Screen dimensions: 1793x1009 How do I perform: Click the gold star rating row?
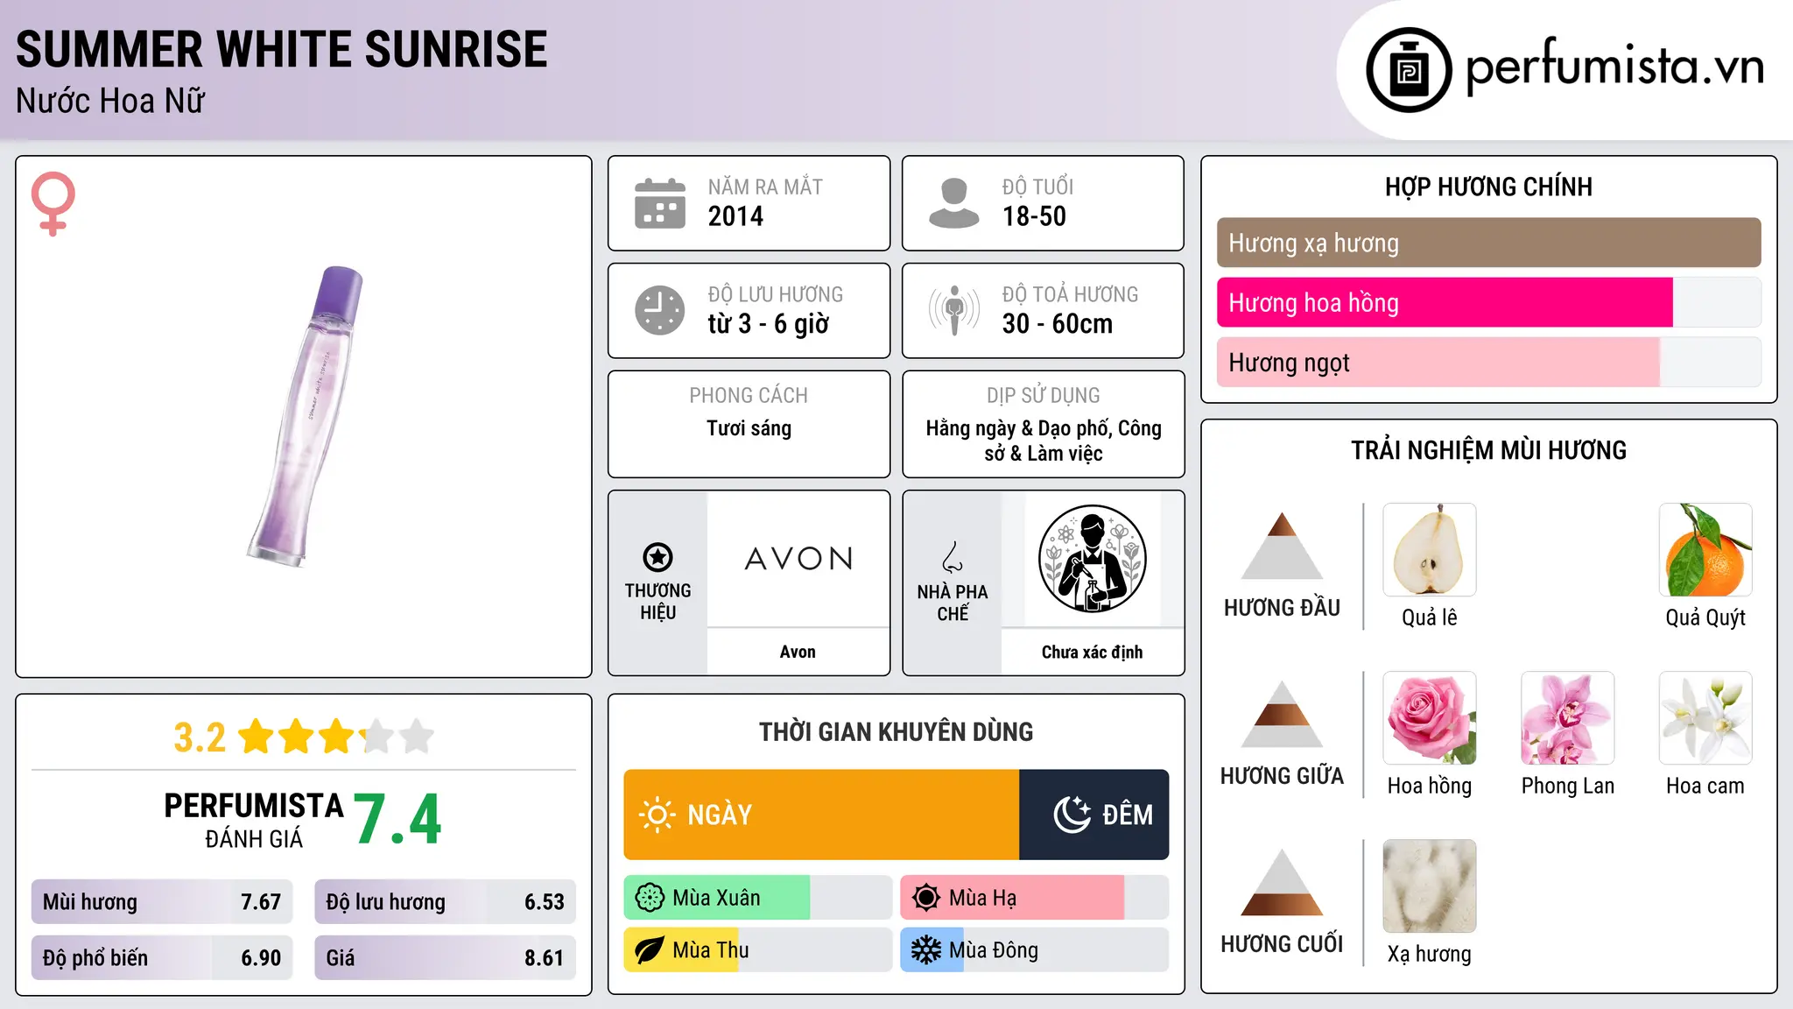[x=336, y=737]
